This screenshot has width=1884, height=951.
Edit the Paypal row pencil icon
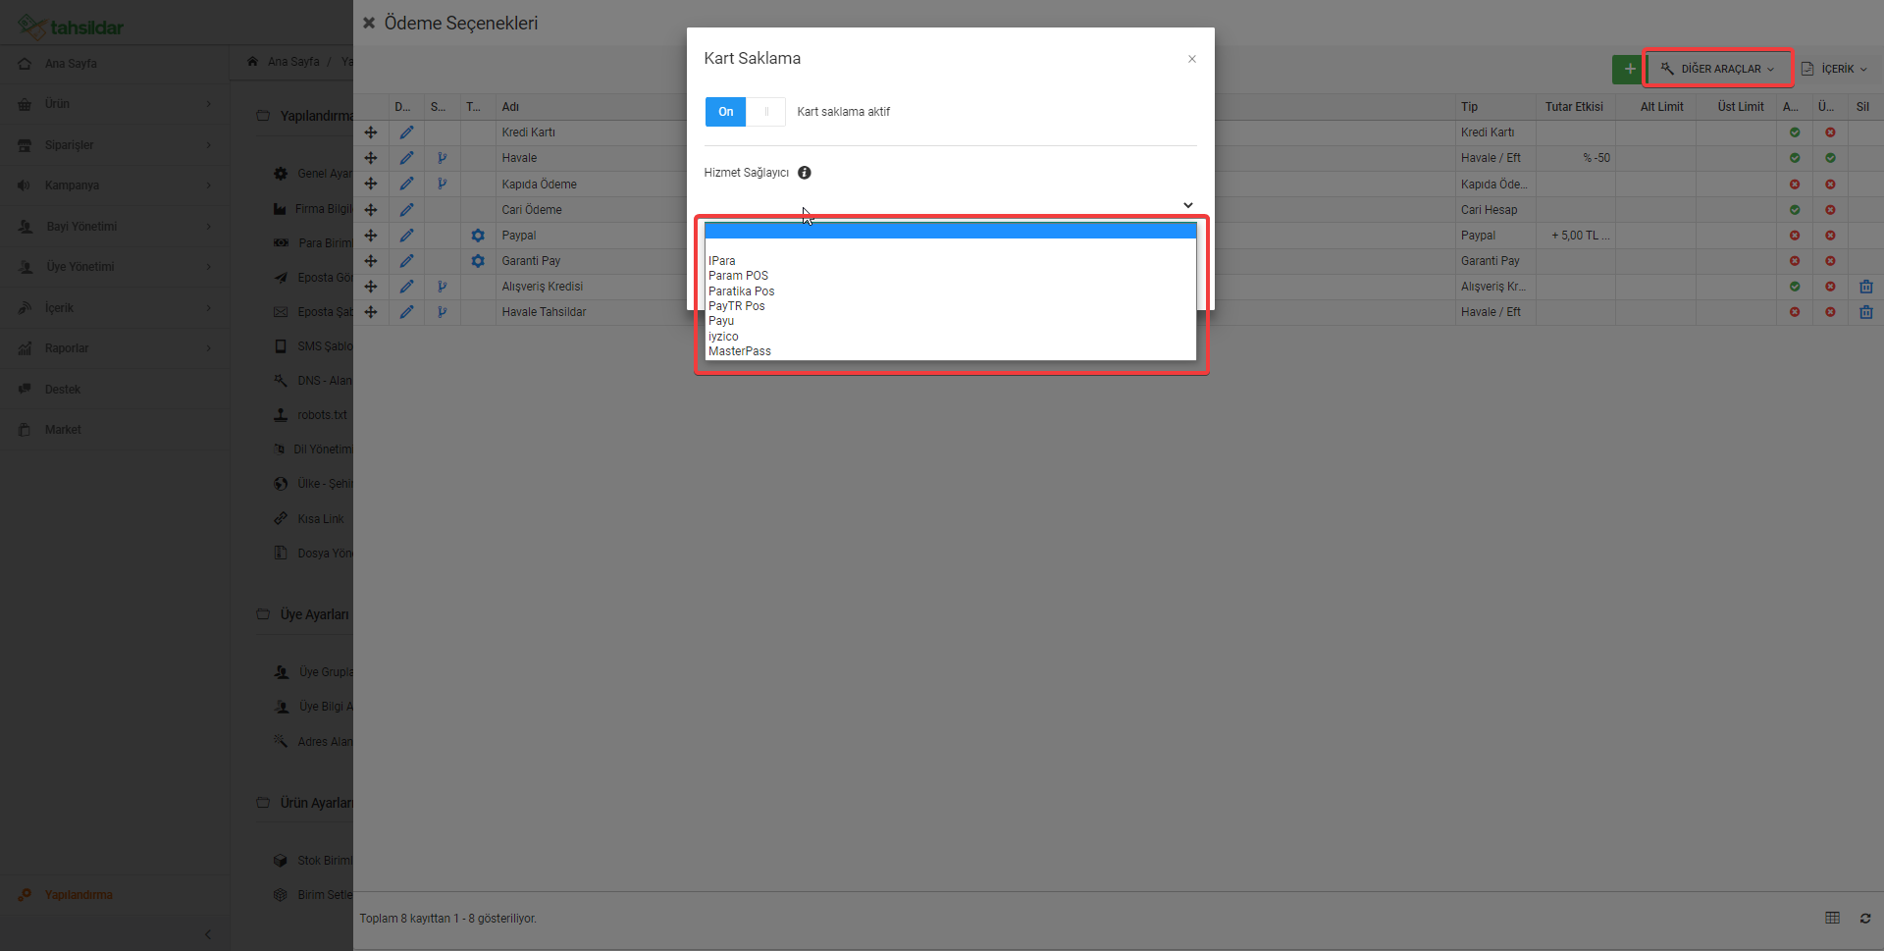406,236
